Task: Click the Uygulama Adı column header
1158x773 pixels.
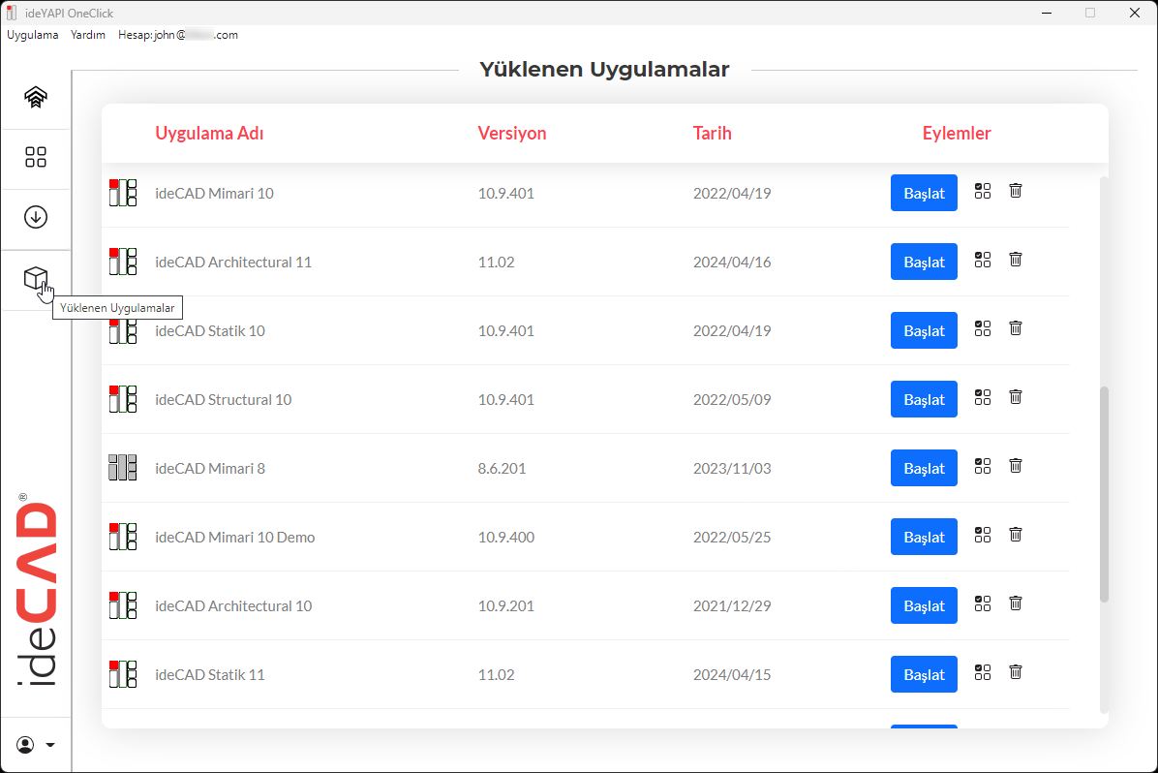Action: coord(209,133)
